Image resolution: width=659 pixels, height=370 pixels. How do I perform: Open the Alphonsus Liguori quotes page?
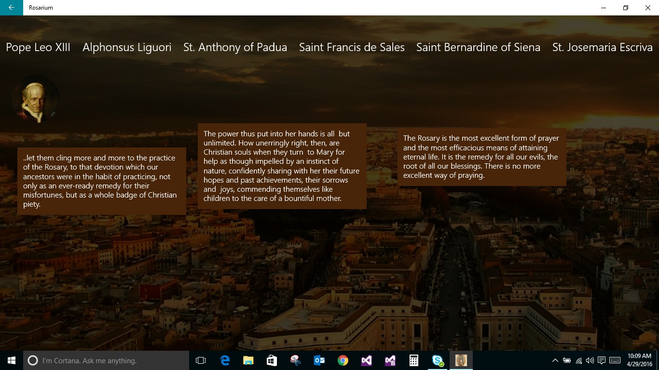126,47
